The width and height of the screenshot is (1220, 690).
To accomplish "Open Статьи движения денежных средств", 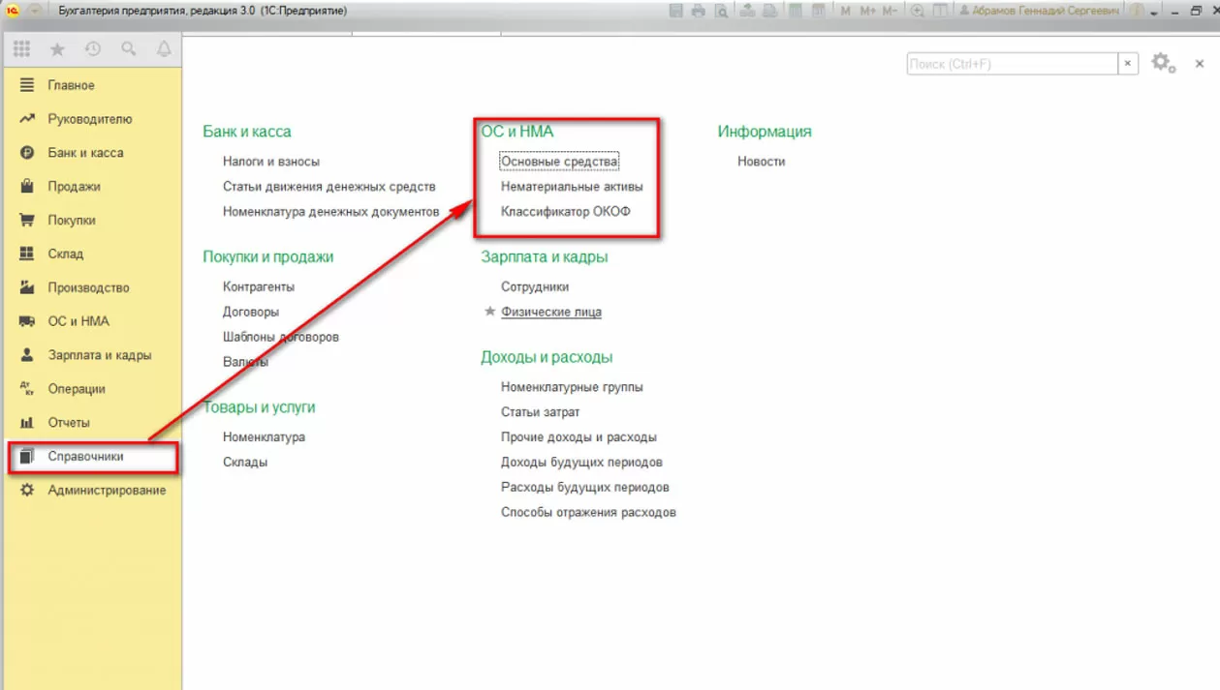I will point(329,187).
